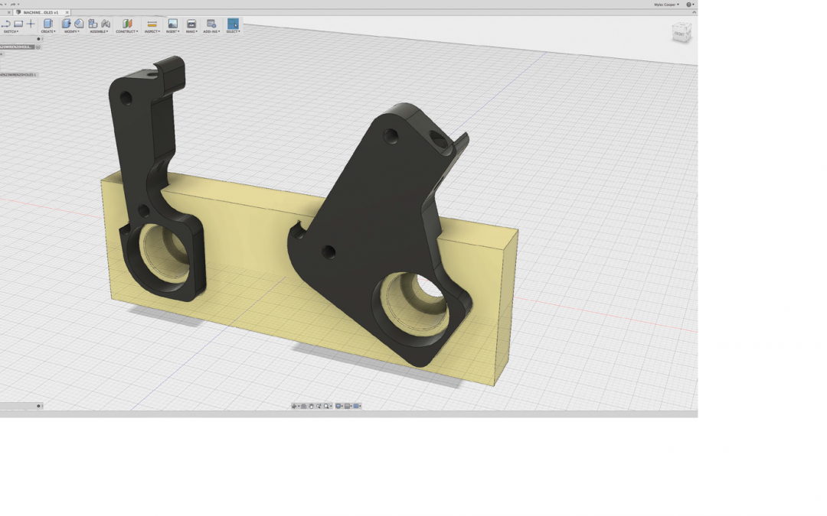The width and height of the screenshot is (827, 516).
Task: Click the Fillet icon in MODIFY group
Action: [x=79, y=24]
